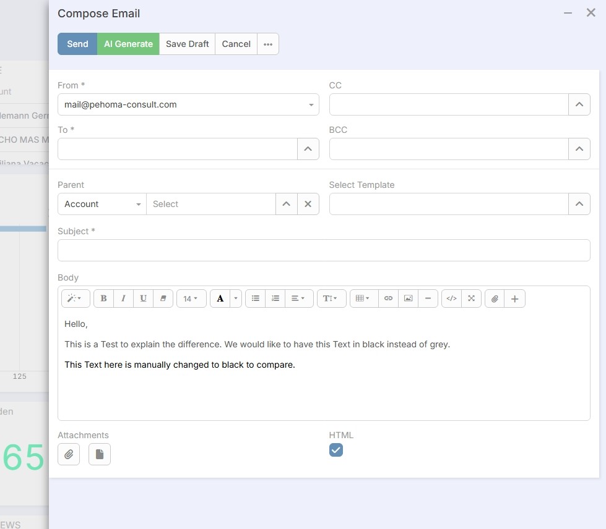The width and height of the screenshot is (606, 529).
Task: Click the AI Generate button
Action: point(128,44)
